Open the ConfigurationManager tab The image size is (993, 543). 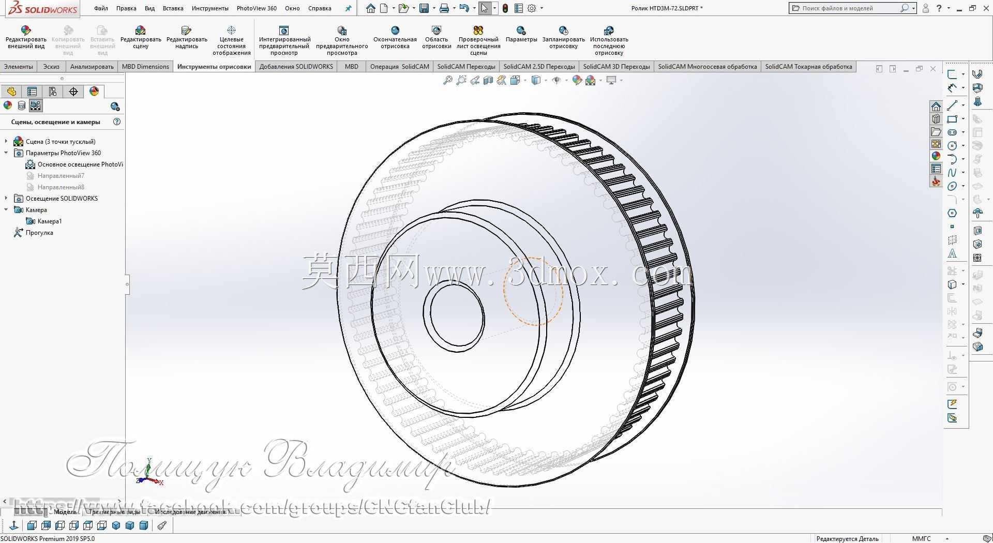(53, 92)
